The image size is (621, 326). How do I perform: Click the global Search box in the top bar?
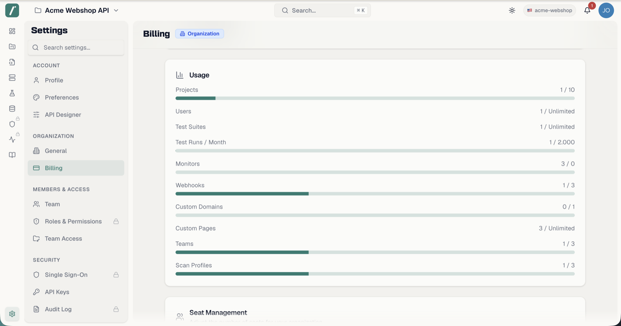[x=323, y=10]
